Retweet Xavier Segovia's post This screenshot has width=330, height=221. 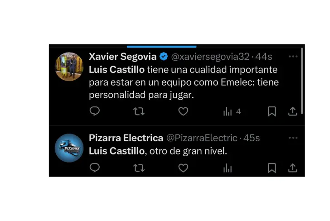click(139, 111)
